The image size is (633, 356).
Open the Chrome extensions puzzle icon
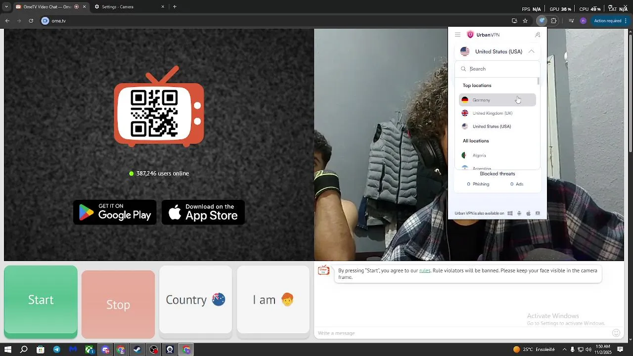click(553, 21)
